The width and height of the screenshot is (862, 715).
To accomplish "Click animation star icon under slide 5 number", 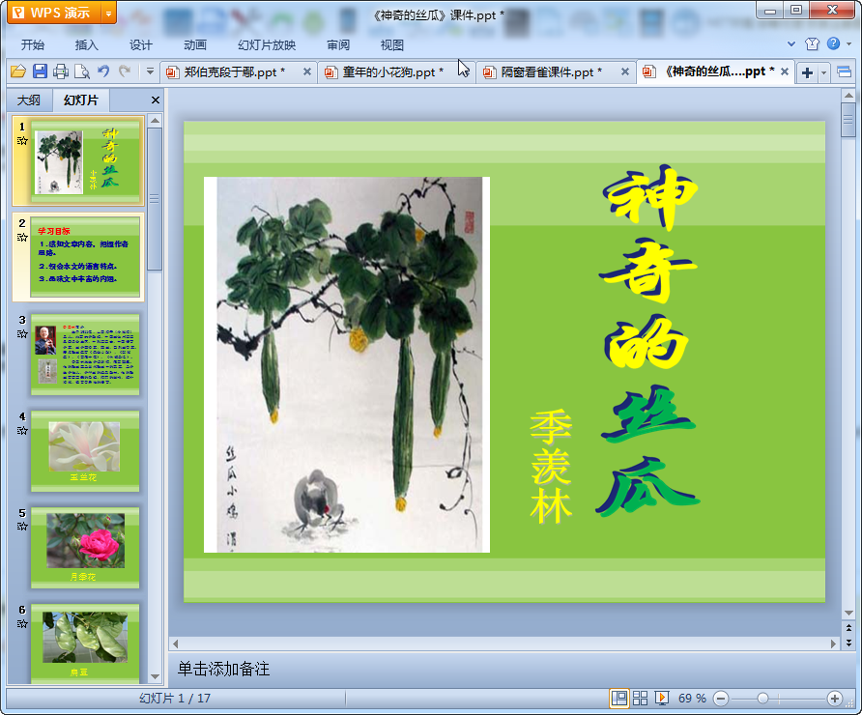I will click(22, 527).
